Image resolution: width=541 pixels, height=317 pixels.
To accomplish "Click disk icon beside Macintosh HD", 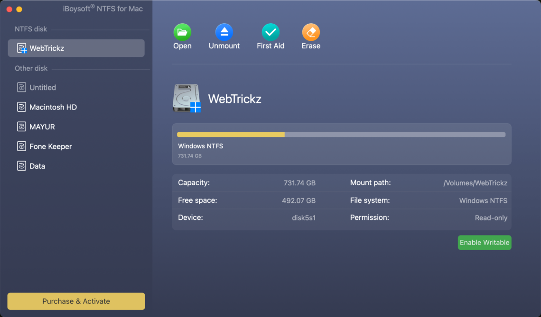I will click(21, 107).
